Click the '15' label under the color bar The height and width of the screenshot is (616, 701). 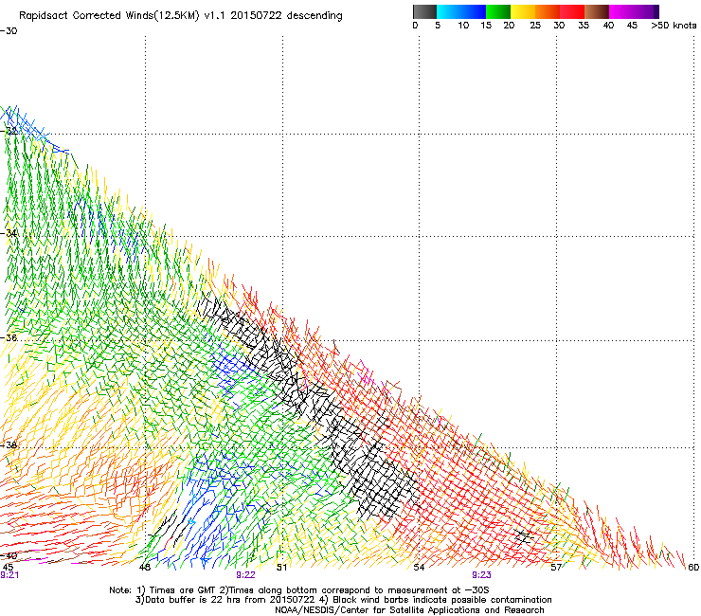[x=486, y=26]
